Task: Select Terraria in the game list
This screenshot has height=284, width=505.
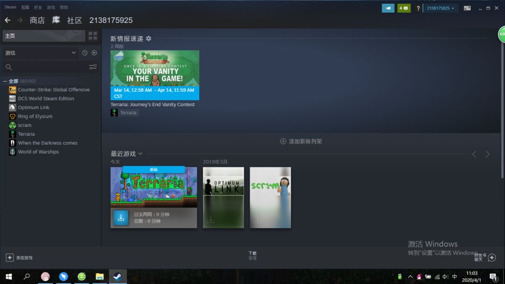Action: tap(26, 134)
